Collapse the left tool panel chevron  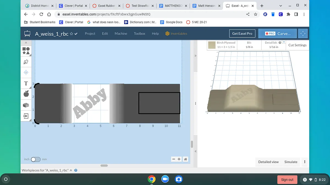(x=26, y=43)
